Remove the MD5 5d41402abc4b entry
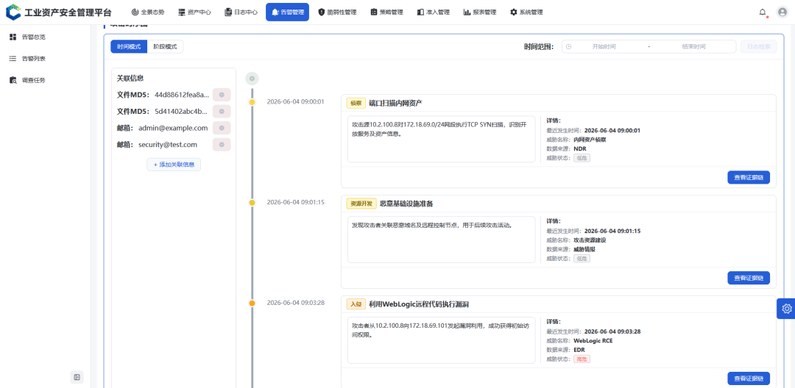 (x=222, y=111)
